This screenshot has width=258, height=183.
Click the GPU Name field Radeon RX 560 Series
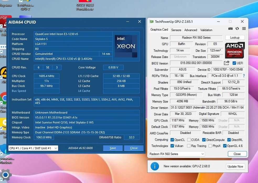196,38
